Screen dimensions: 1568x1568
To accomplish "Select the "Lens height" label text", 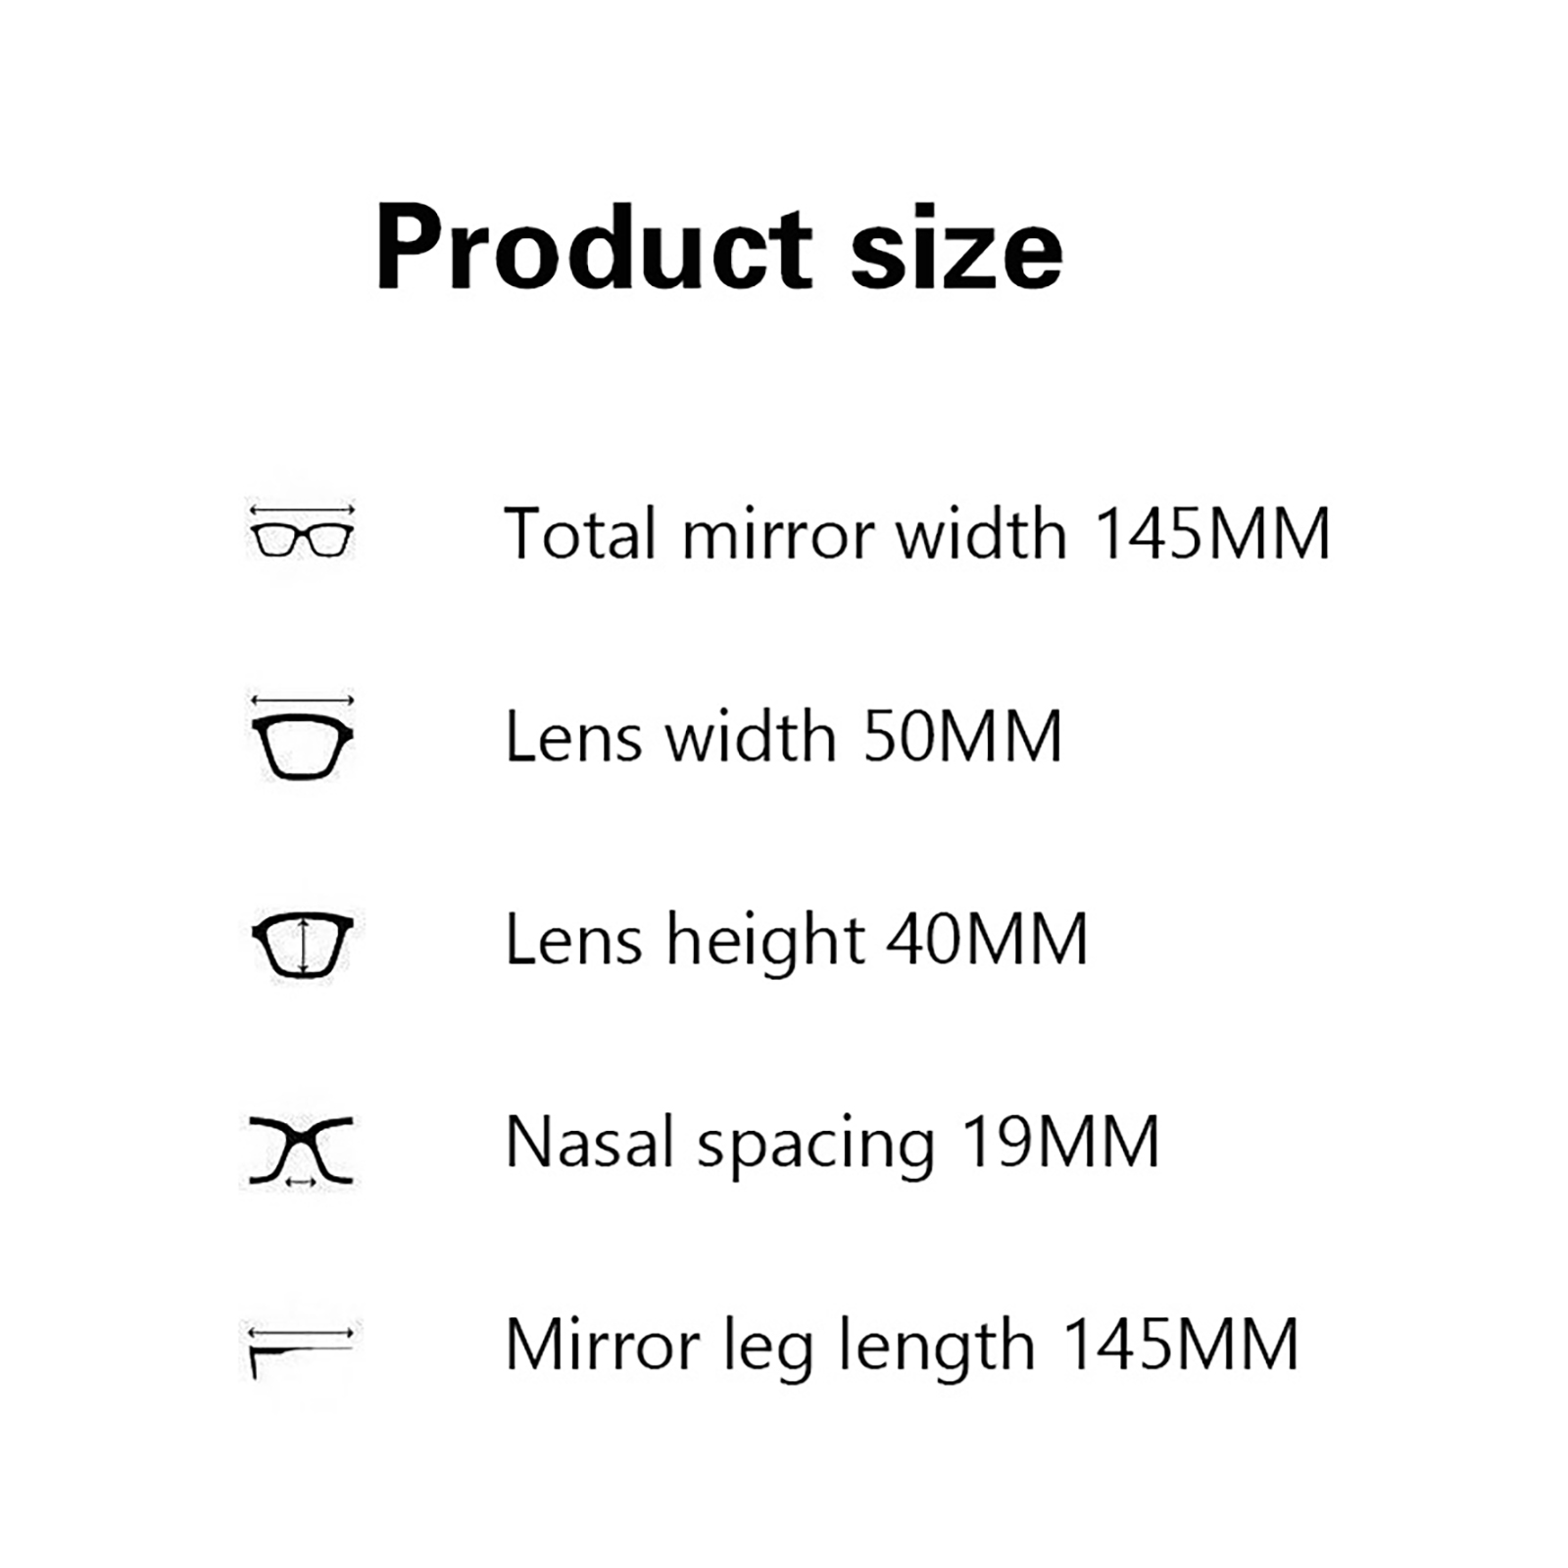I will tap(684, 939).
